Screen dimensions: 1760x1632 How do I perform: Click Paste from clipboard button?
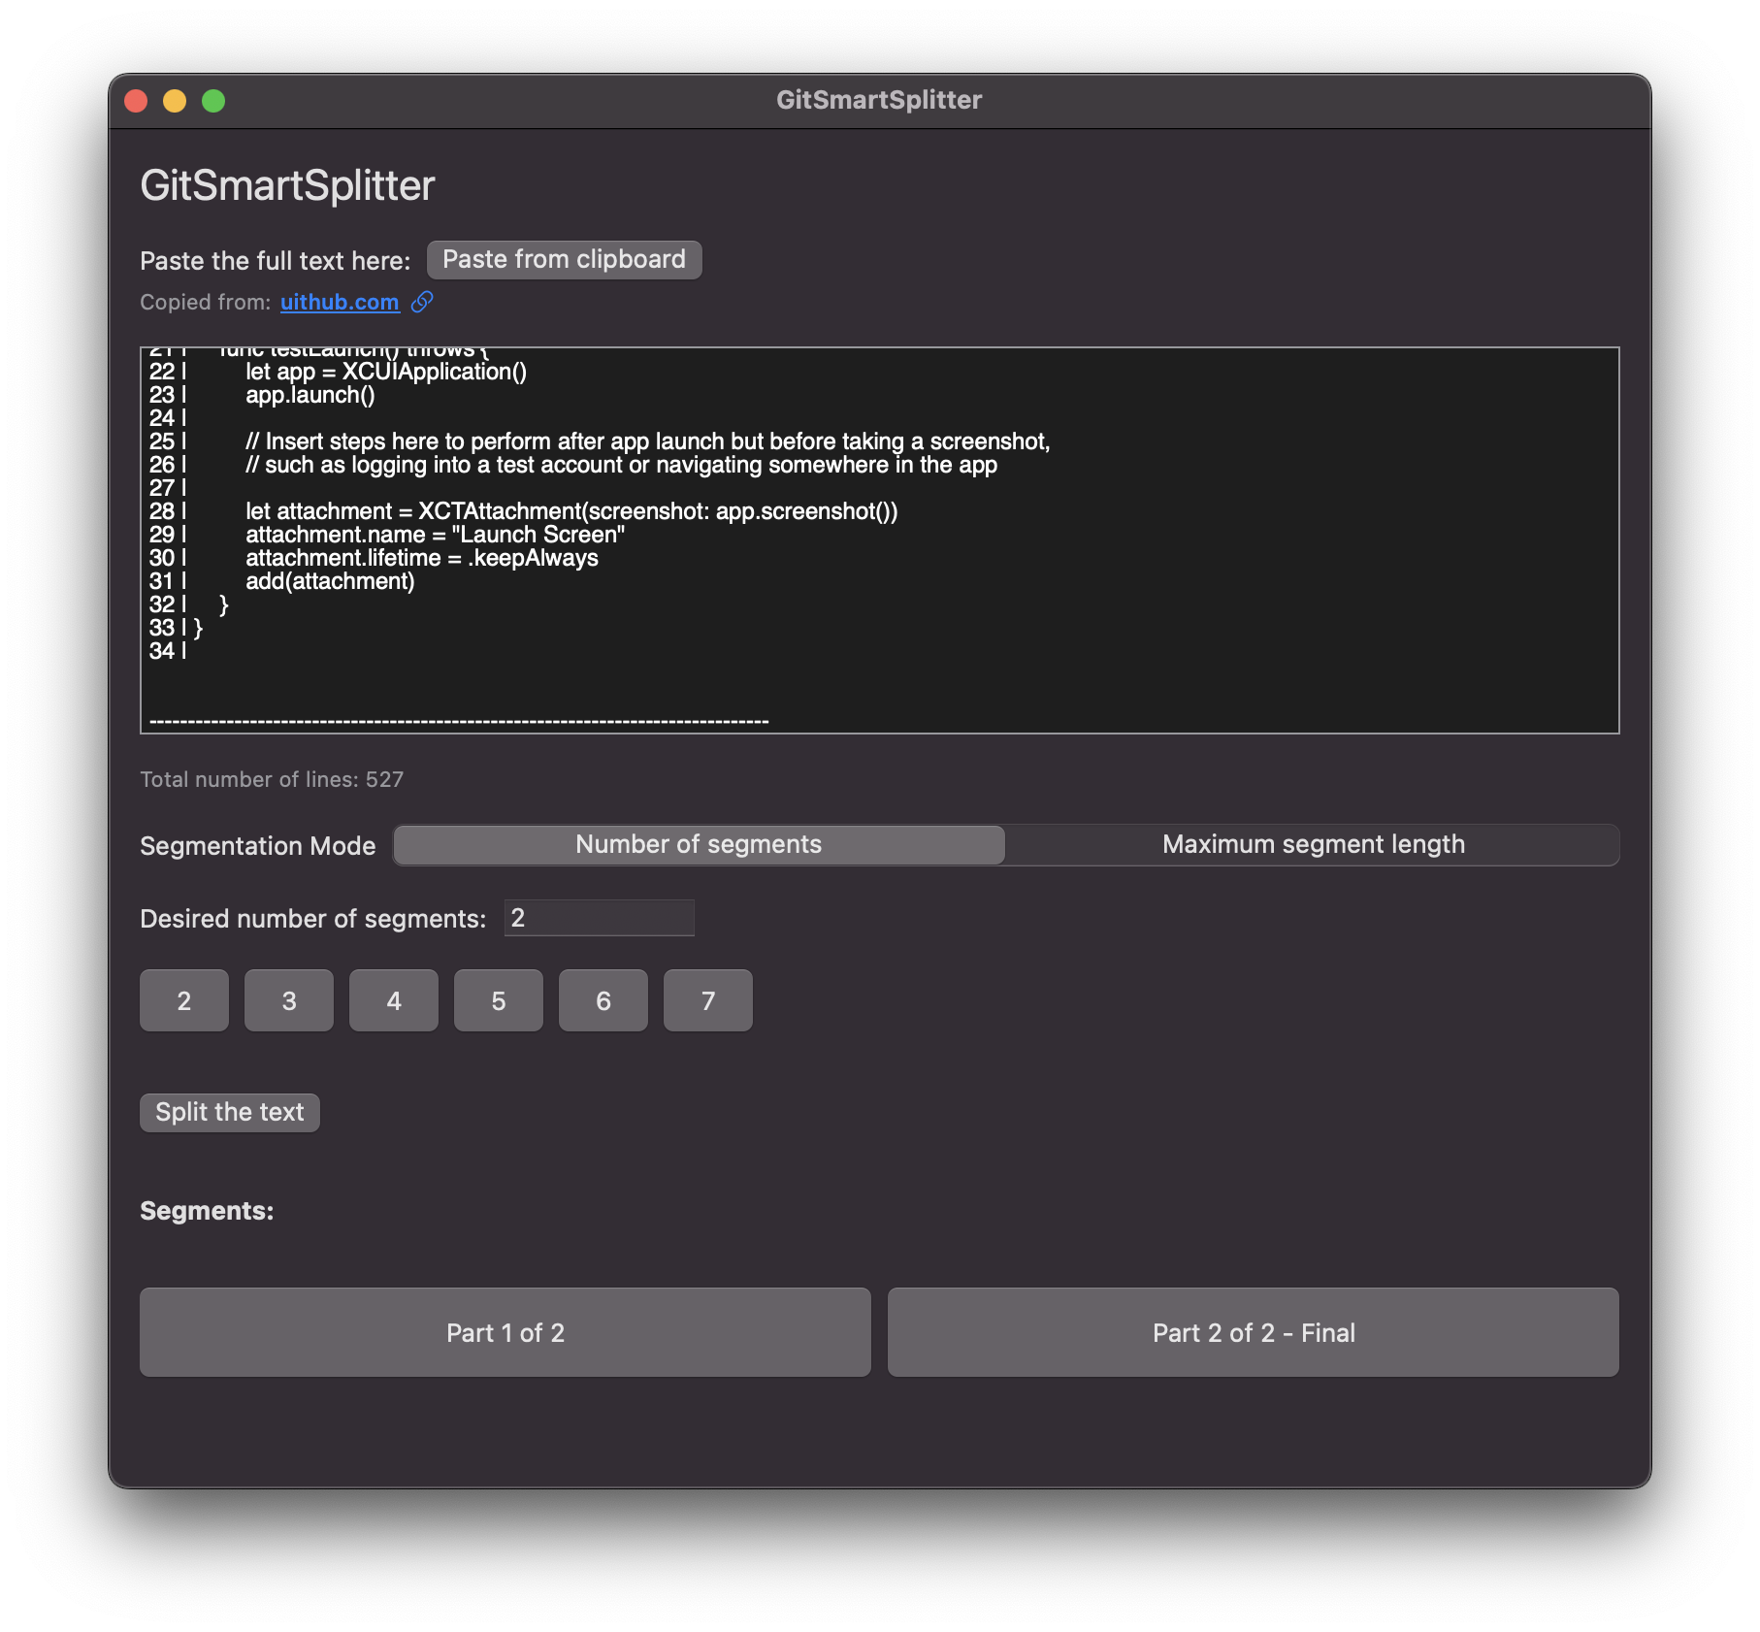(x=564, y=259)
